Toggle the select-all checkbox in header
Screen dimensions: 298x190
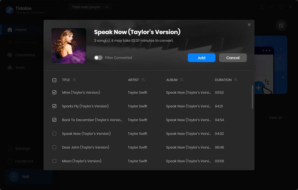tap(54, 80)
